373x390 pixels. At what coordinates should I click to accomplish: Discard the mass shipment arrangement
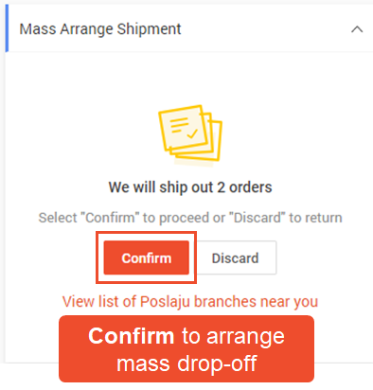[236, 257]
